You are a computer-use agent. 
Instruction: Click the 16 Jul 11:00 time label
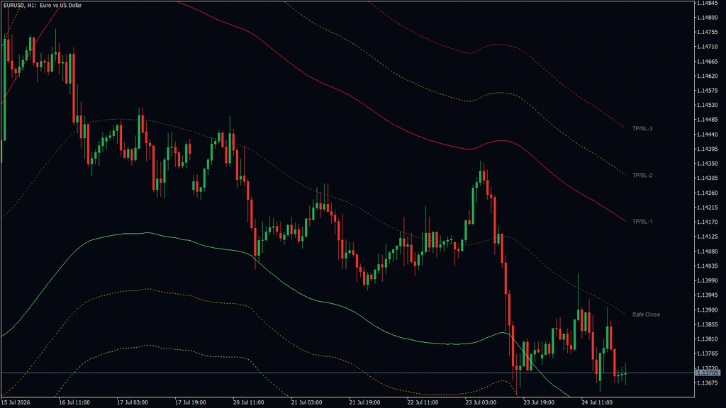point(74,402)
